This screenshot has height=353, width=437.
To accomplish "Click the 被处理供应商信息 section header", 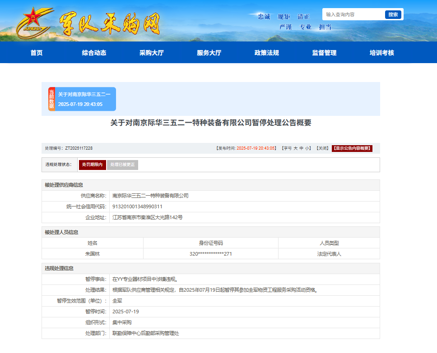I will tap(64, 185).
